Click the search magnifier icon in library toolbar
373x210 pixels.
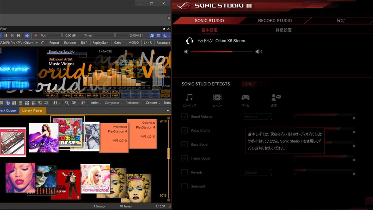[x=67, y=103]
